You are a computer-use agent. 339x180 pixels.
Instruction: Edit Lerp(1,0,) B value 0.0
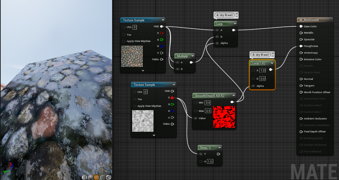point(263,79)
